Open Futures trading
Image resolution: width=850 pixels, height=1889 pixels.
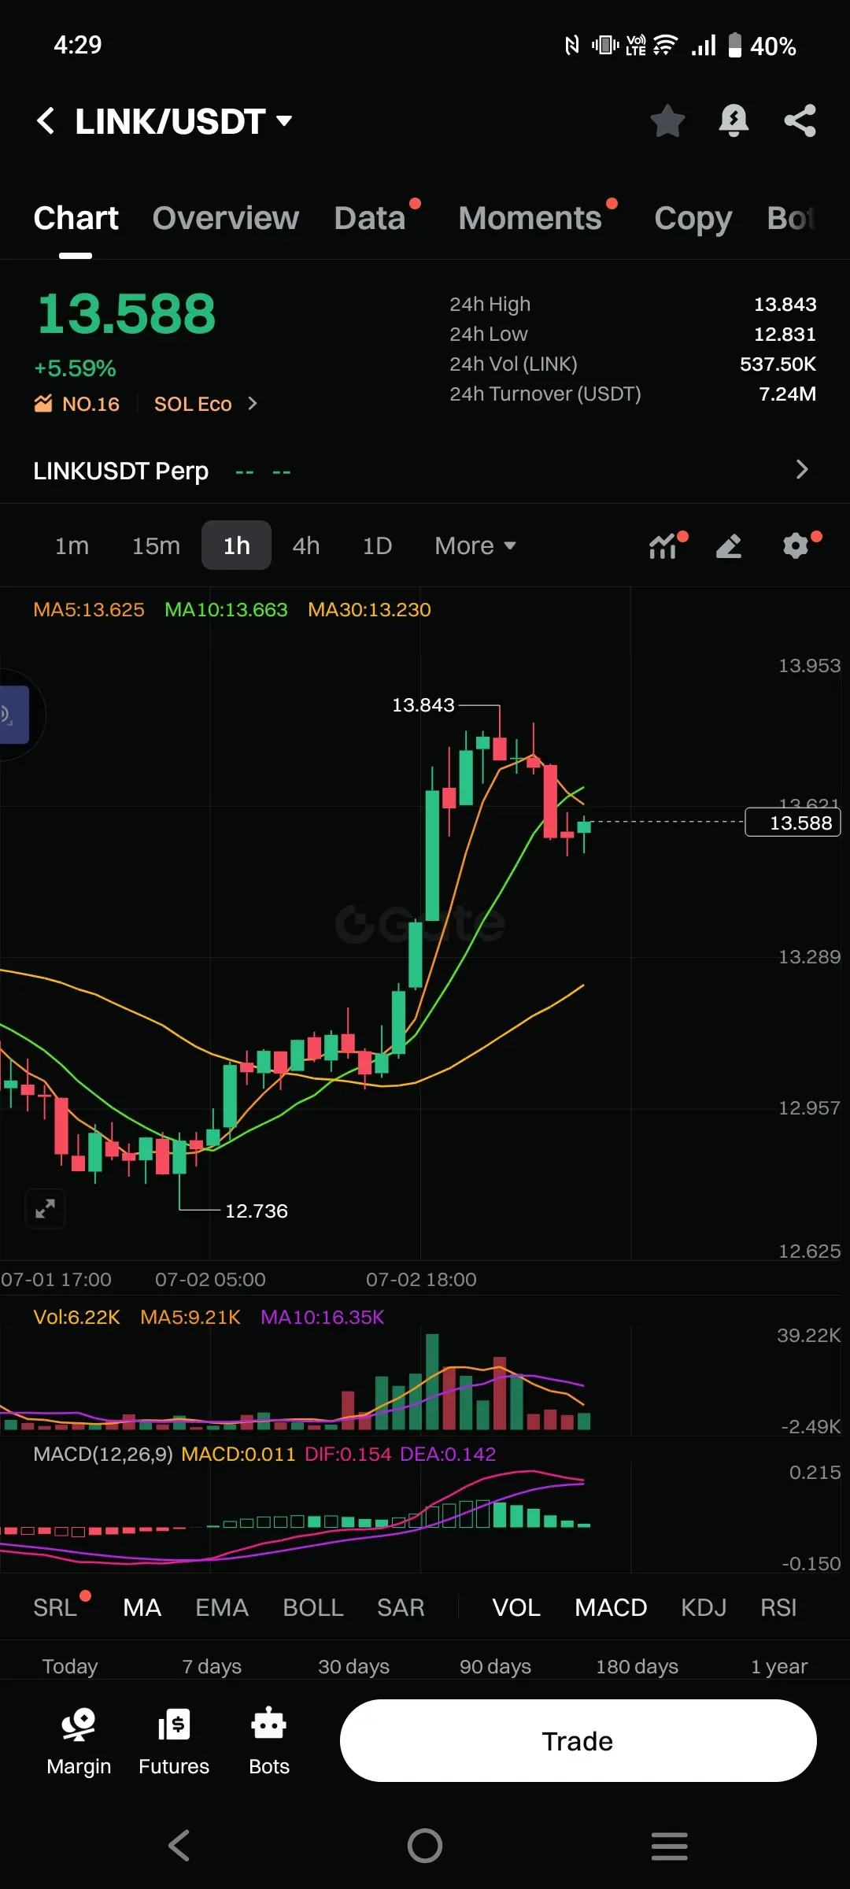pos(174,1742)
